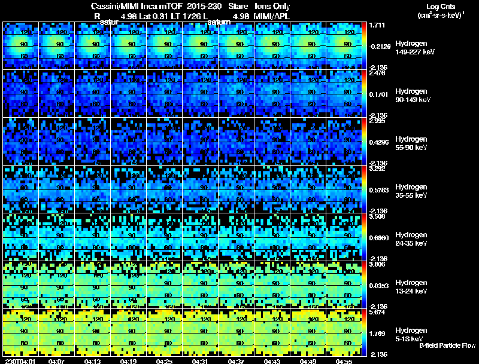This screenshot has height=364, width=479.
Task: Click the colorbar beside Hydrogen 5-13 keV
Action: 364,332
